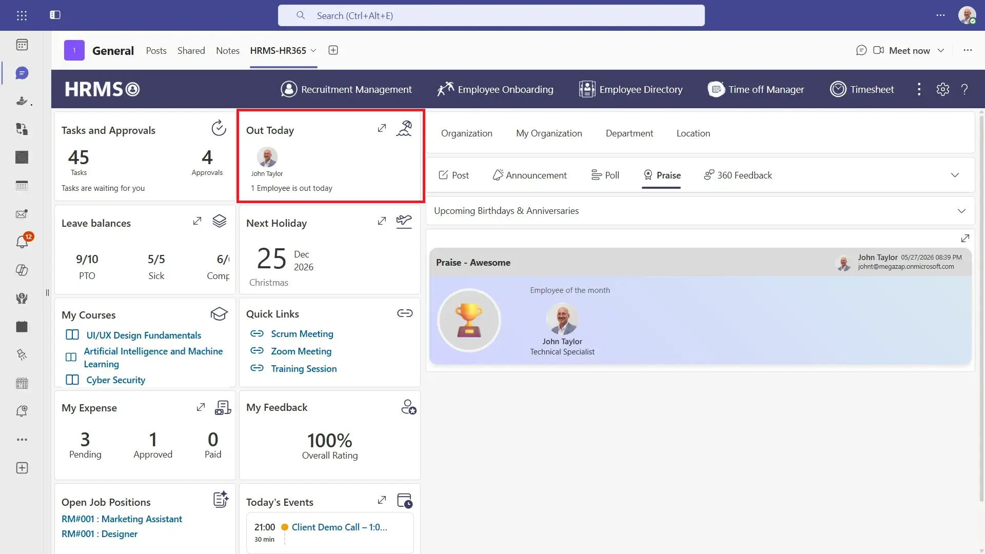Open HRMS-HR365 tab dropdown chevron
Viewport: 985px width, 554px height.
313,50
